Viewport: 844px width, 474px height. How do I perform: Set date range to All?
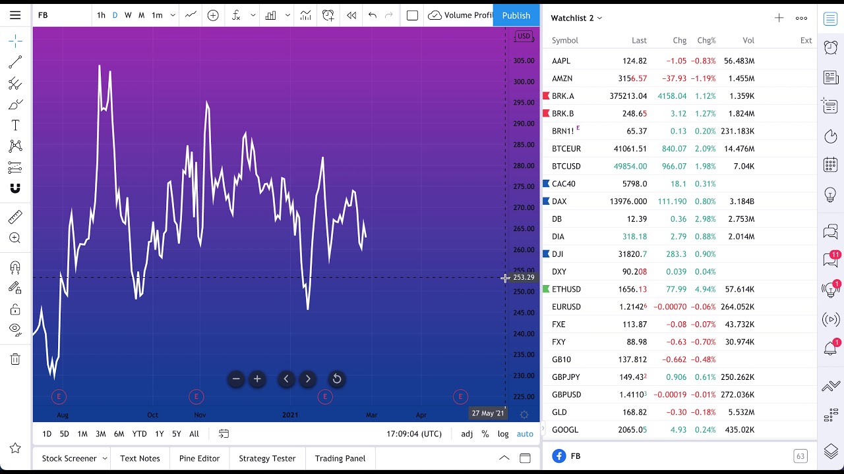pos(194,434)
